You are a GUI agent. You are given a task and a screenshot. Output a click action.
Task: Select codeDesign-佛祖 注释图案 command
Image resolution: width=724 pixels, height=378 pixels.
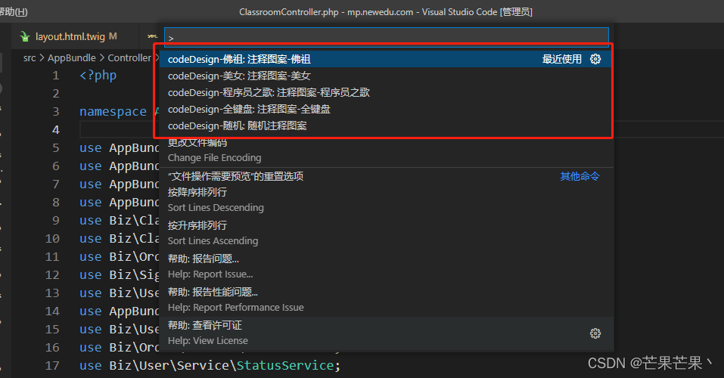[x=386, y=59]
